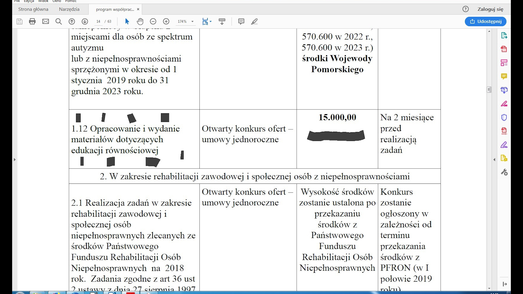Click the Save file icon

coord(19,22)
